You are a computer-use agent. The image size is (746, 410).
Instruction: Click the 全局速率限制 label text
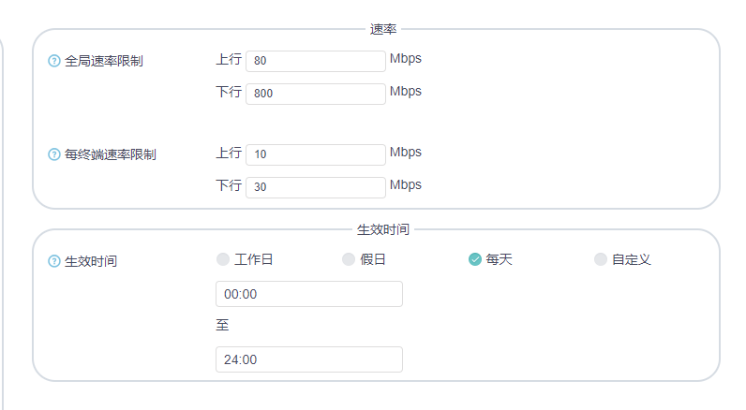104,61
